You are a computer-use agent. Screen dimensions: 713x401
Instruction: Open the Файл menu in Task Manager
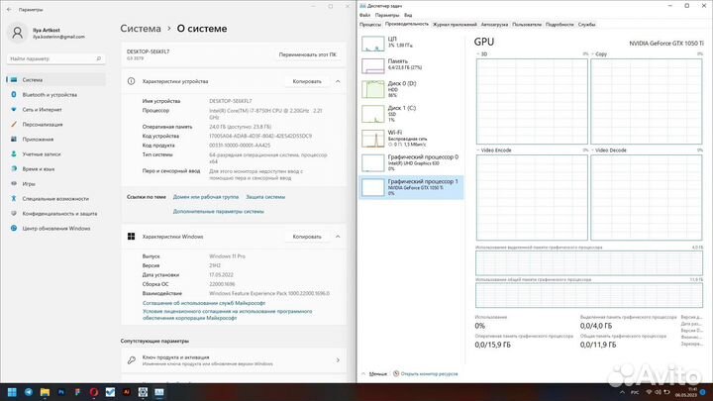364,15
